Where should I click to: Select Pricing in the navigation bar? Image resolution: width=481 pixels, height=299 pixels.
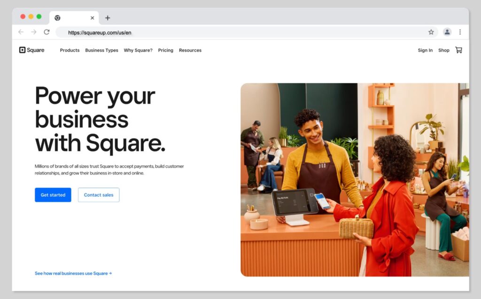pyautogui.click(x=165, y=50)
